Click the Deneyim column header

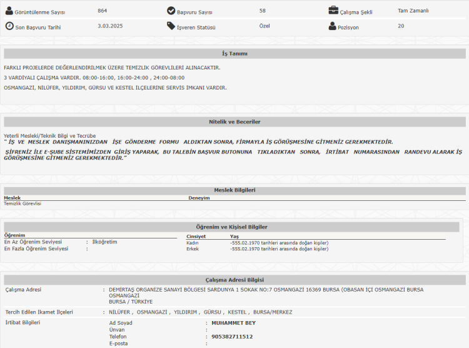(199, 198)
